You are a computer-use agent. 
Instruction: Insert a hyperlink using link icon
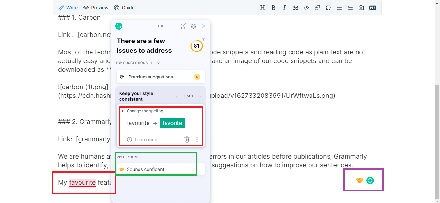317,8
